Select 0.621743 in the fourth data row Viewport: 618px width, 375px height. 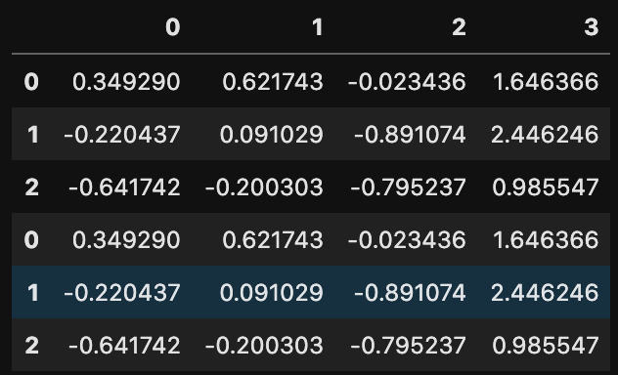coord(273,240)
